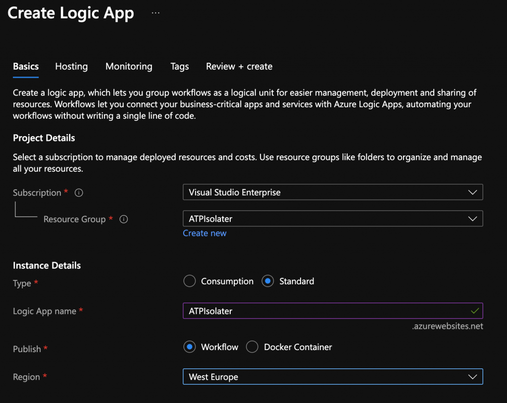Select the Basics tab
This screenshot has width=507, height=403.
coord(26,66)
